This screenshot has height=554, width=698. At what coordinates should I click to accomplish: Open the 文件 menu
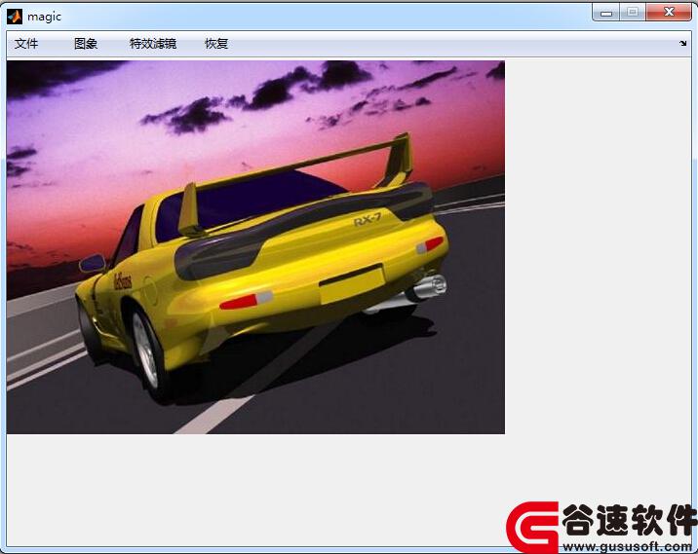click(26, 44)
